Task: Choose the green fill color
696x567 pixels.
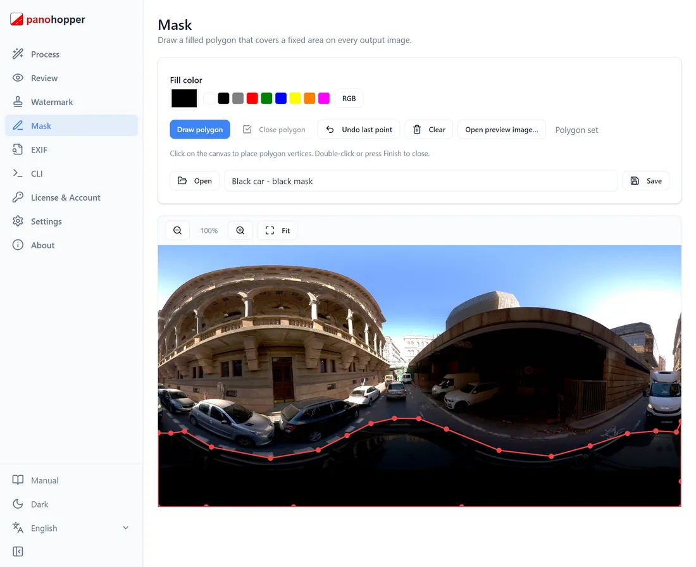Action: (x=266, y=98)
